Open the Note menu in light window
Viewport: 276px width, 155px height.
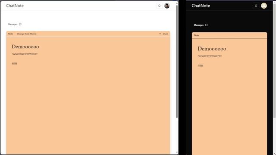pos(10,34)
